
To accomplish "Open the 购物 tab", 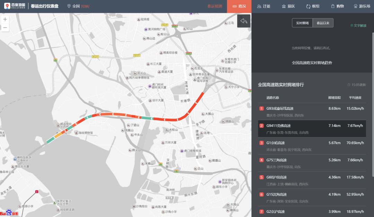I will point(337,6).
